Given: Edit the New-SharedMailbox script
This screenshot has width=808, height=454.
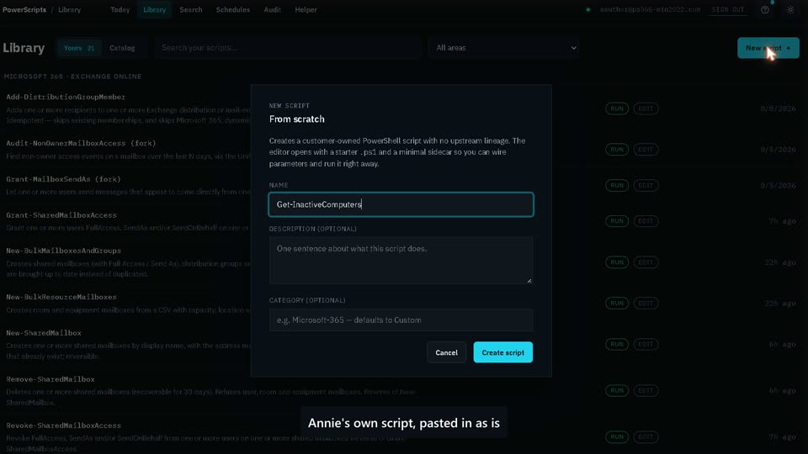Looking at the screenshot, I should coord(646,344).
